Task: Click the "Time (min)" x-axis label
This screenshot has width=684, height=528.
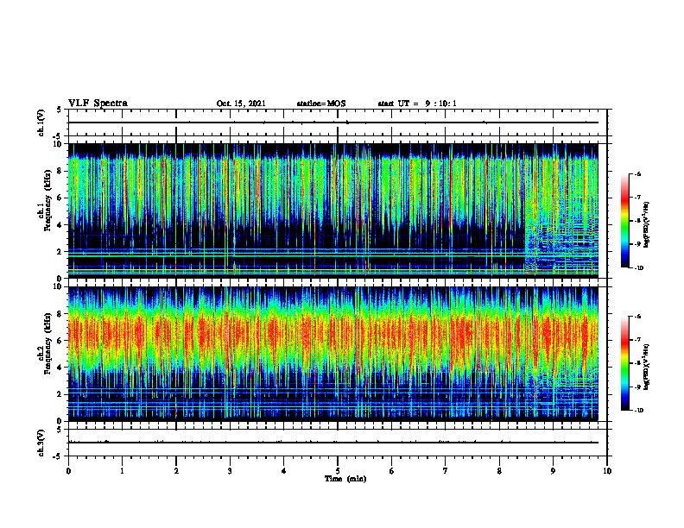Action: [345, 479]
